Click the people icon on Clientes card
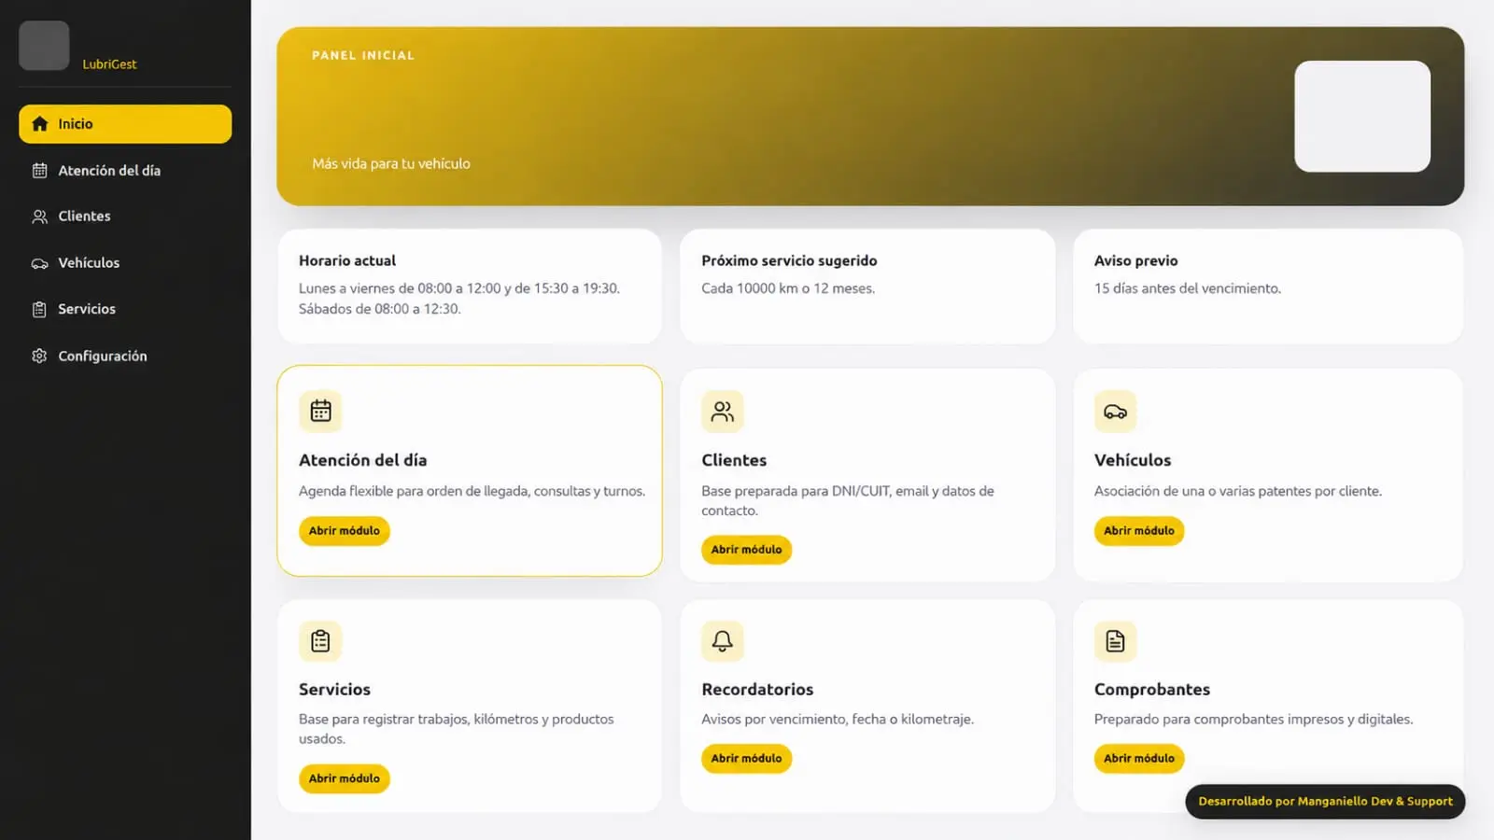Screen dimensions: 1494x840 click(723, 412)
